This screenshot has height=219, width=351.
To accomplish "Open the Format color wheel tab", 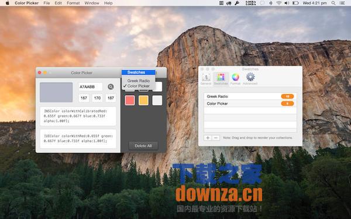I will point(235,79).
